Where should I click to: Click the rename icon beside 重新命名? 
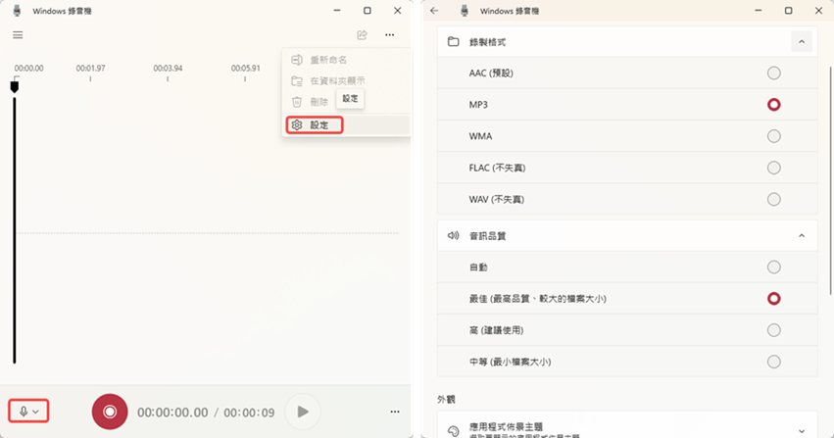[297, 60]
